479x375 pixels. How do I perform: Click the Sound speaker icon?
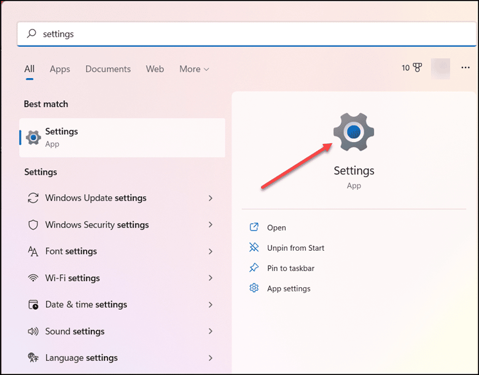pos(33,331)
